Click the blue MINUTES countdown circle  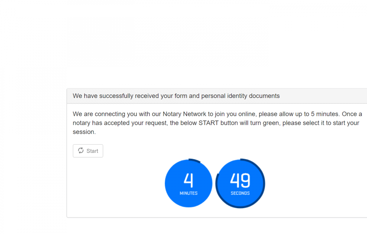(188, 183)
